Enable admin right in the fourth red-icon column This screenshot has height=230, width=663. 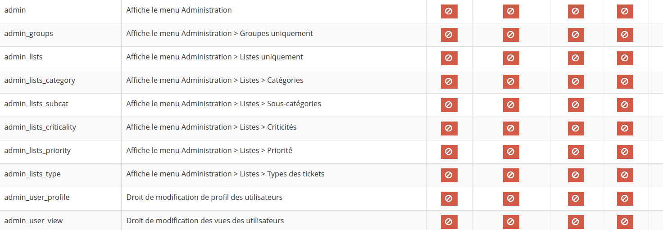[x=625, y=11]
